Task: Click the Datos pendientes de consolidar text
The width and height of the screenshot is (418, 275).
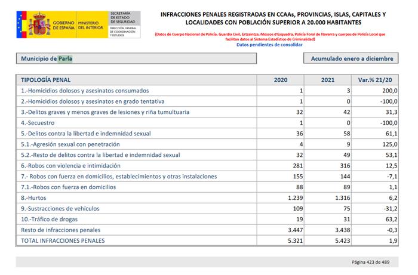Action: pos(269,45)
